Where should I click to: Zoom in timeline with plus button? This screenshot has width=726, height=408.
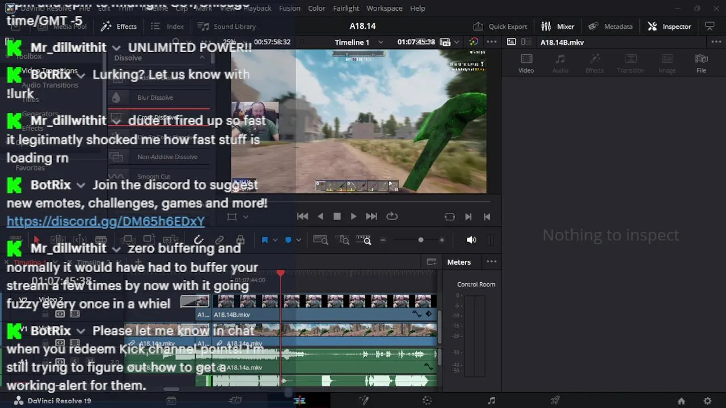click(x=442, y=240)
